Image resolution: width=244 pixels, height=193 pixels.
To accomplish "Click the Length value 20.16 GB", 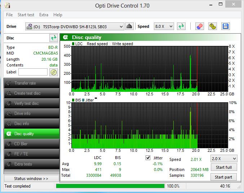I will pyautogui.click(x=49, y=59).
